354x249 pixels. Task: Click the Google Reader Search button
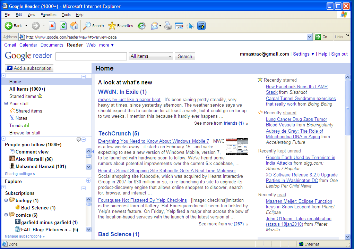(185, 56)
